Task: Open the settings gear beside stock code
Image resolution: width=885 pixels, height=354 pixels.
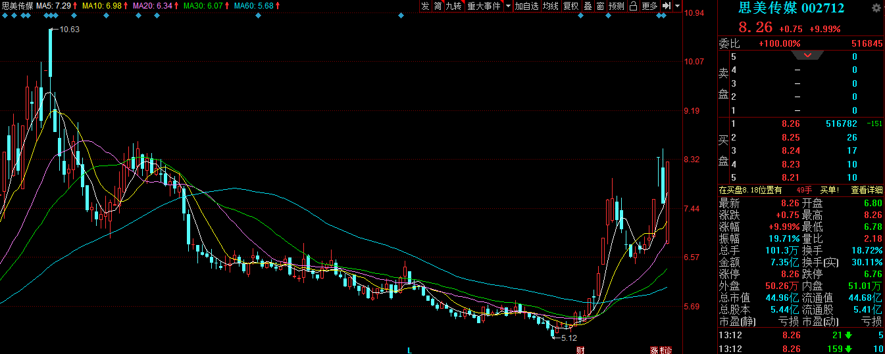Action: tap(876, 9)
